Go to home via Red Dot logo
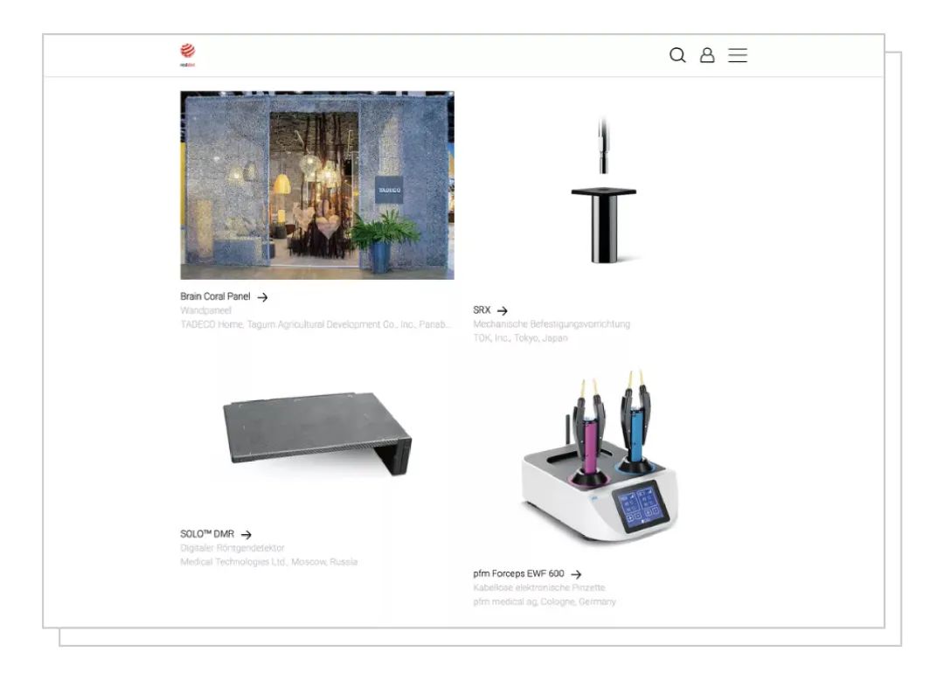The image size is (944, 680). click(x=187, y=55)
